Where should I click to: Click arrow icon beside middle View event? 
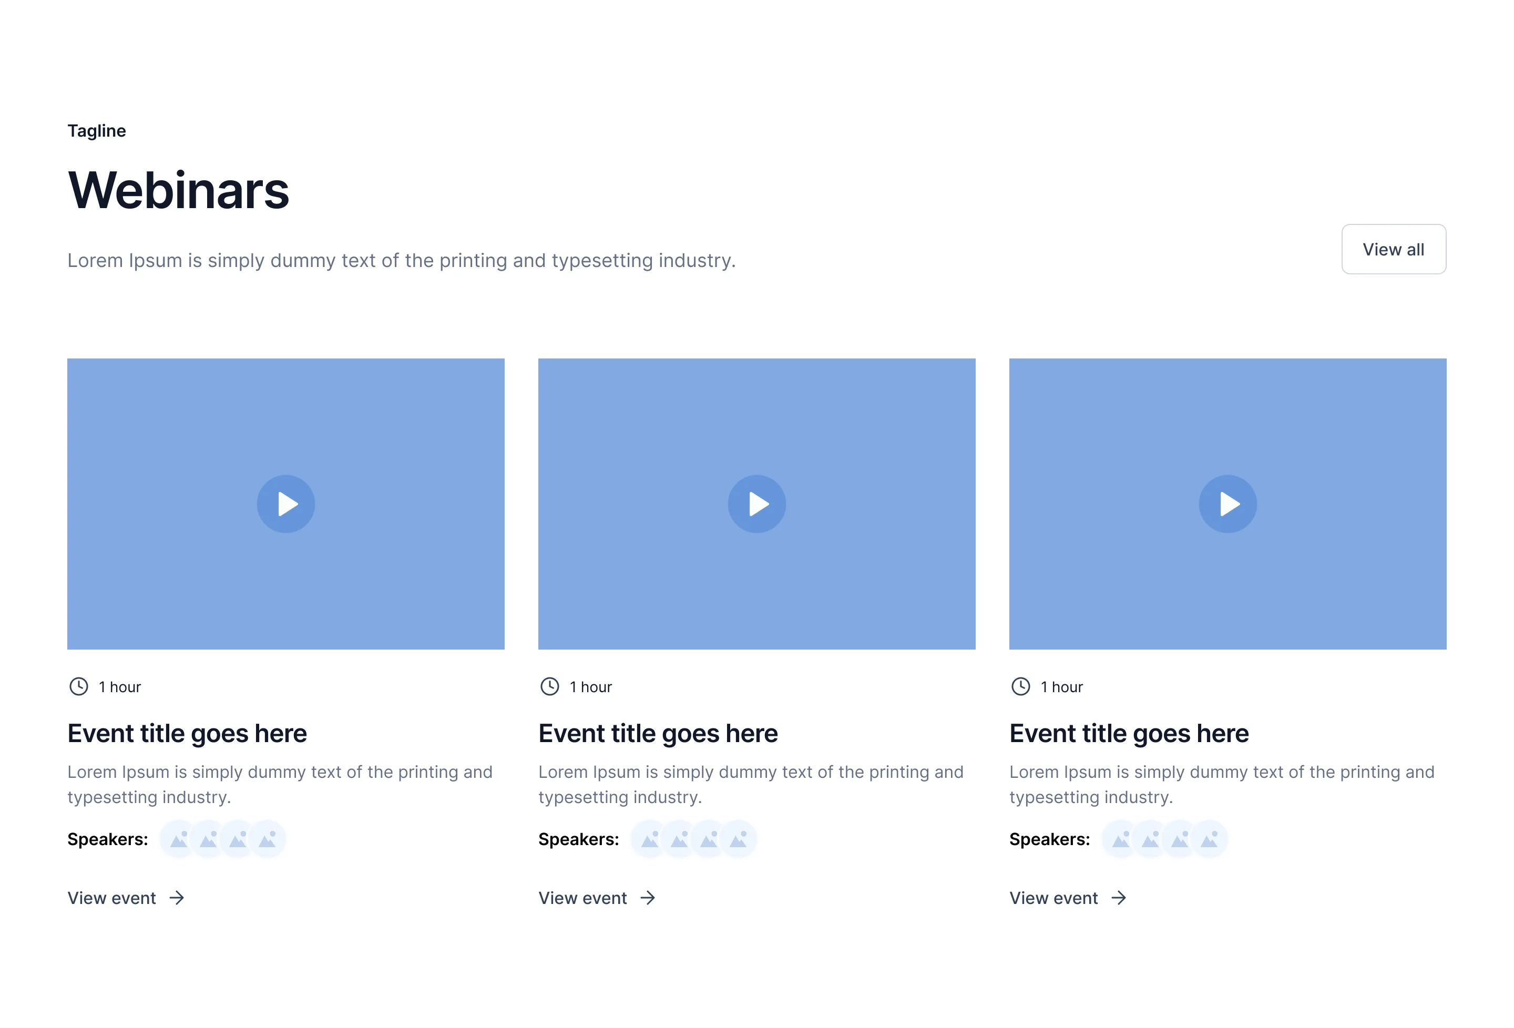648,898
